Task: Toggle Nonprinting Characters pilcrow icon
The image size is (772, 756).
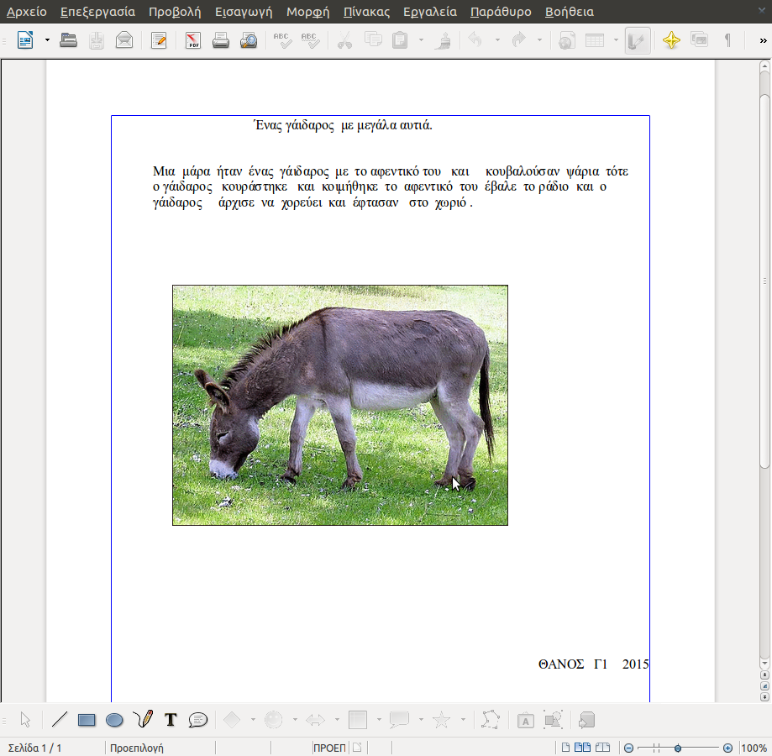Action: point(727,39)
